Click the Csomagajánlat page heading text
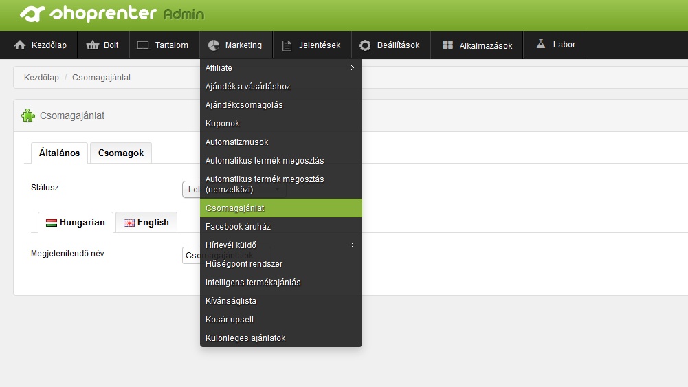This screenshot has width=688, height=387. (72, 115)
